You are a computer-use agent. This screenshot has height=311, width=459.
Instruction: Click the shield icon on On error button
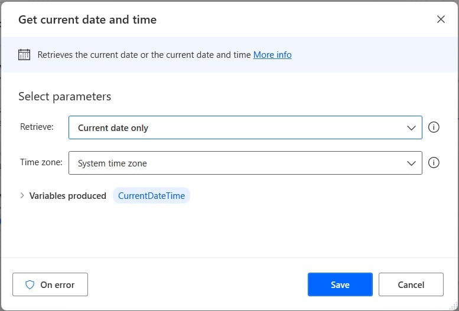tap(30, 284)
